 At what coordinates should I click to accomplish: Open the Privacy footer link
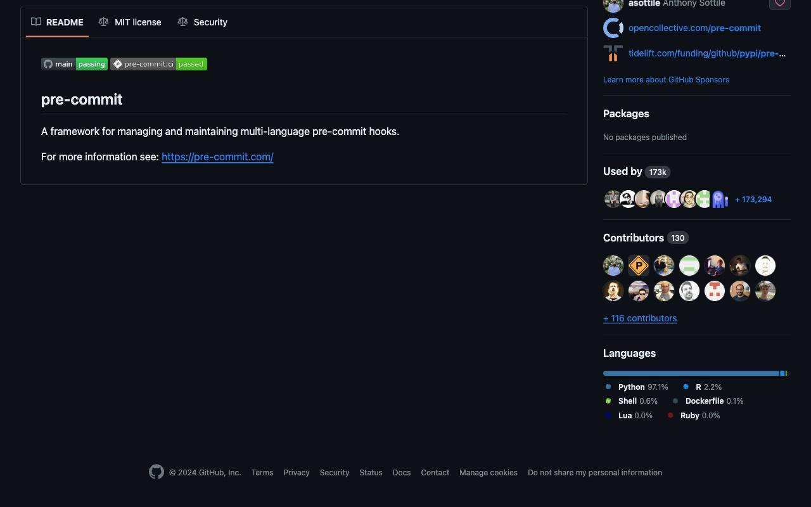point(297,473)
